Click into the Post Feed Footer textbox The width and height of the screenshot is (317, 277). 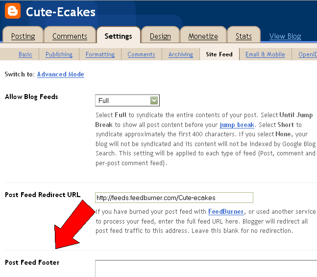coord(206,269)
